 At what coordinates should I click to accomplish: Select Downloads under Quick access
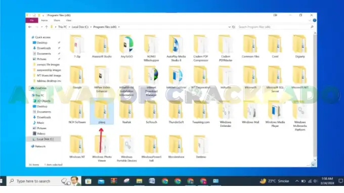pos(44,48)
